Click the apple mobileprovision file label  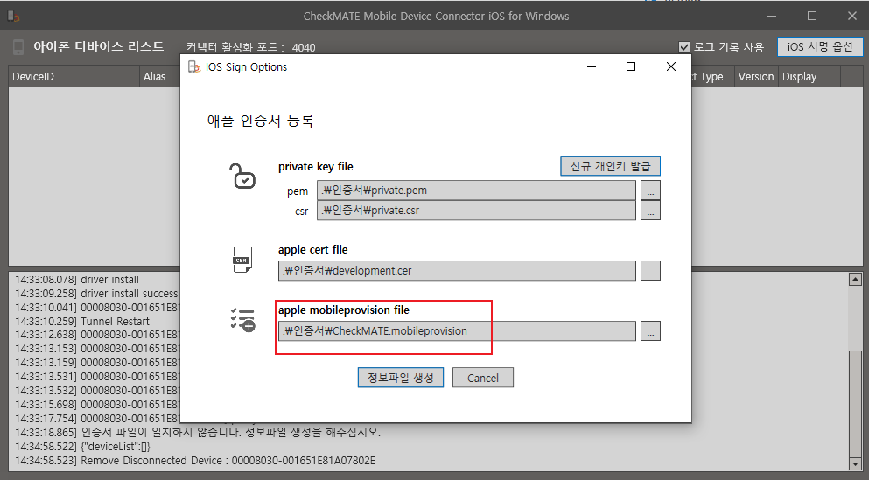[344, 310]
